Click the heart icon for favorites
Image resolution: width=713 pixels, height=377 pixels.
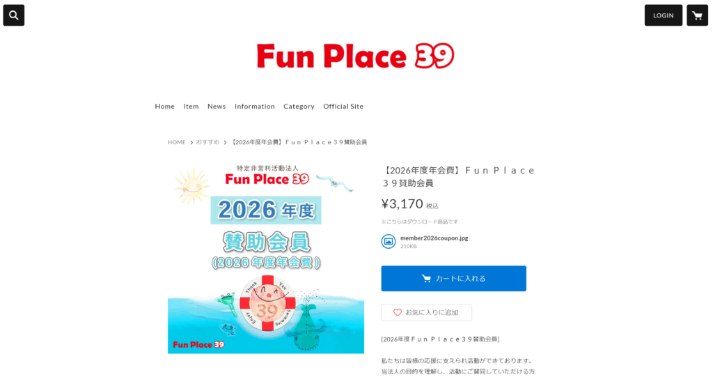tap(398, 312)
